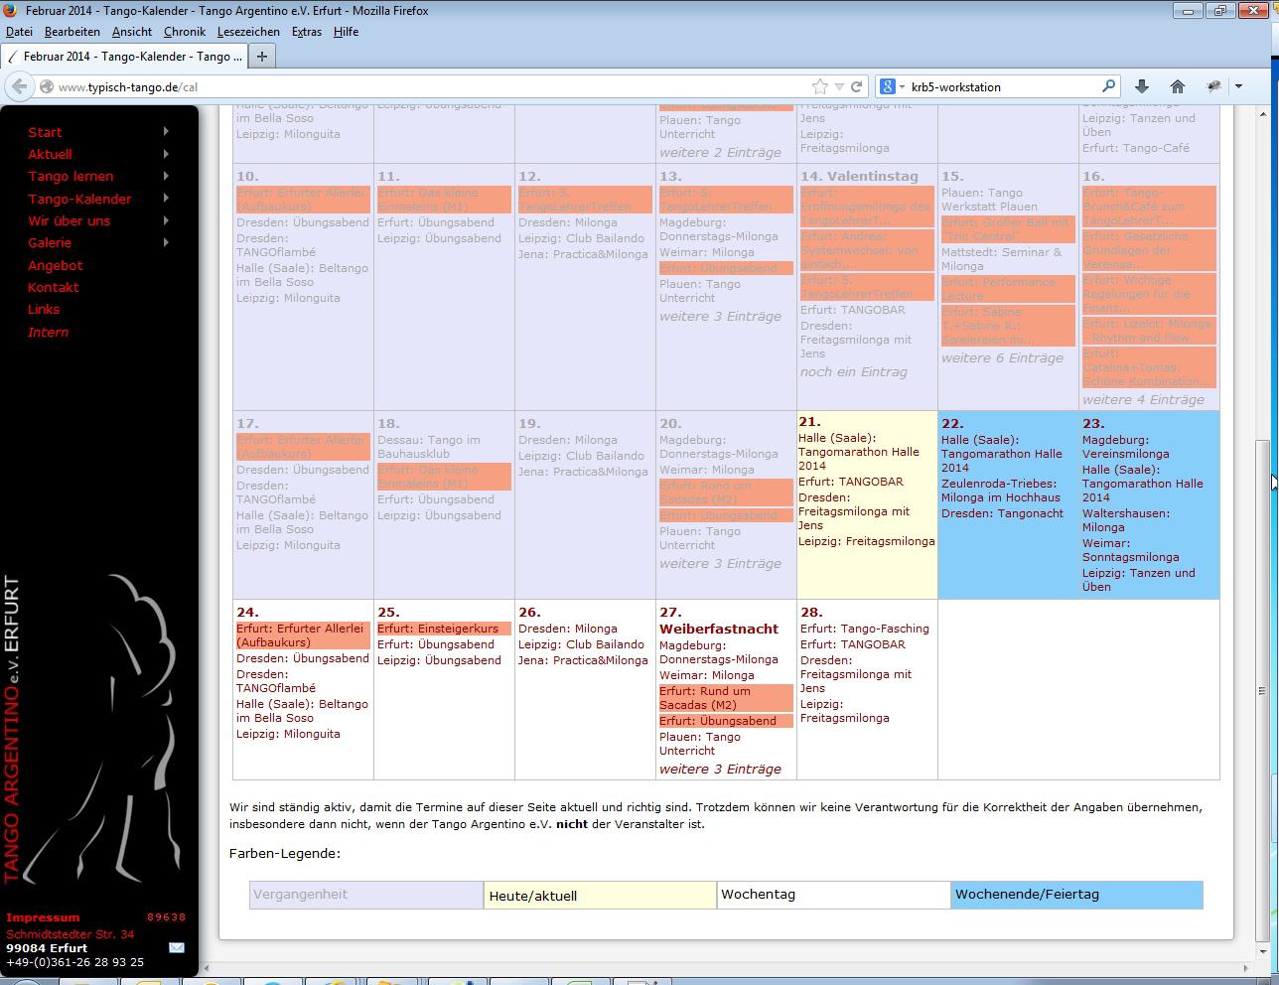The width and height of the screenshot is (1279, 985).
Task: Bookmark this page with the star icon
Action: coord(819,86)
